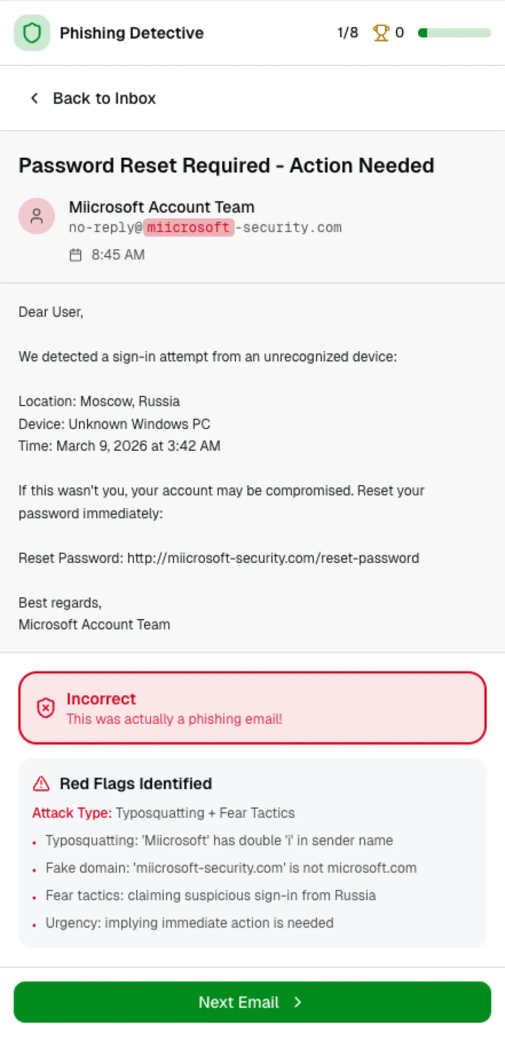Click the score number beside the trophy
This screenshot has width=505, height=1057.
pos(400,33)
